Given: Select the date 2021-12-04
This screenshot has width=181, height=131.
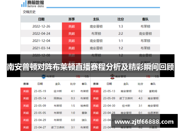Looking at the screenshot, I should click(41, 41).
